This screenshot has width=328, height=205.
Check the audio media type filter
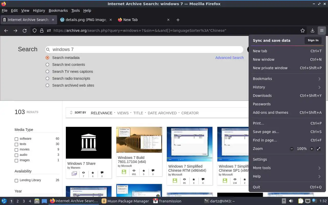coord(16,155)
